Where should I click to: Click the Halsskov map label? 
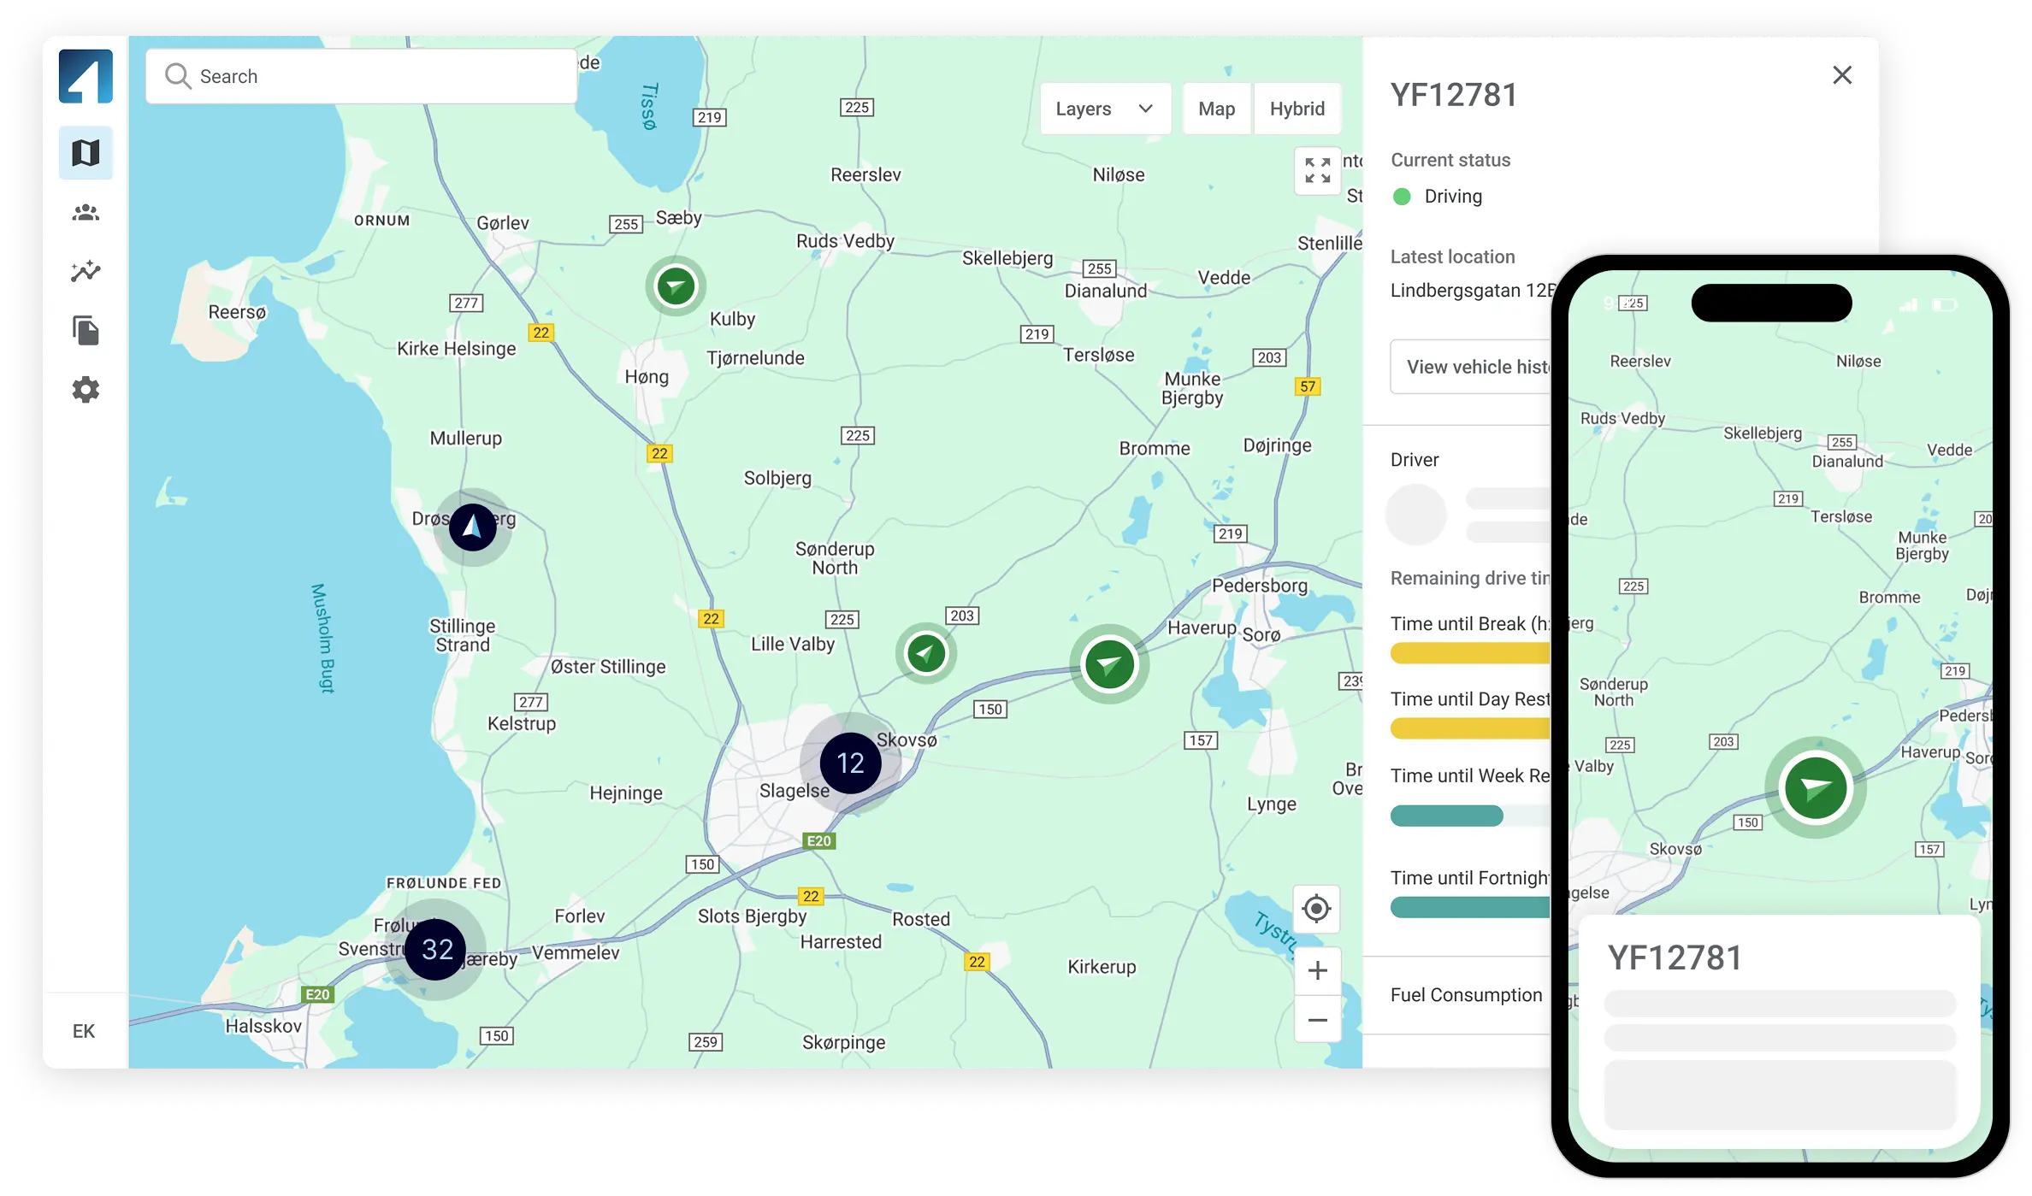pos(263,1026)
